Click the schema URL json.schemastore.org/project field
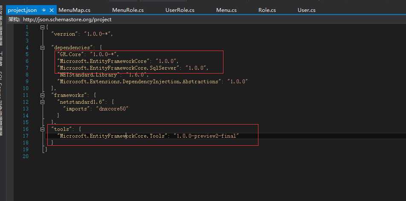Image resolution: width=406 pixels, height=201 pixels. (67, 20)
